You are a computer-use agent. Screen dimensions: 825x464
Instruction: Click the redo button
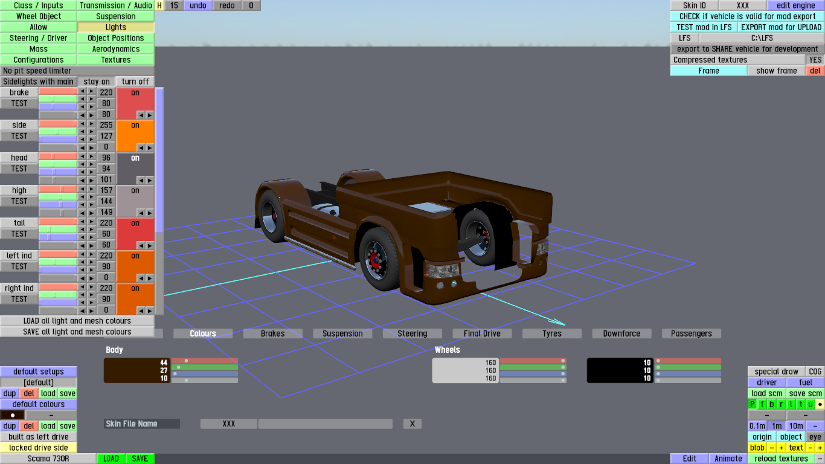coord(227,5)
